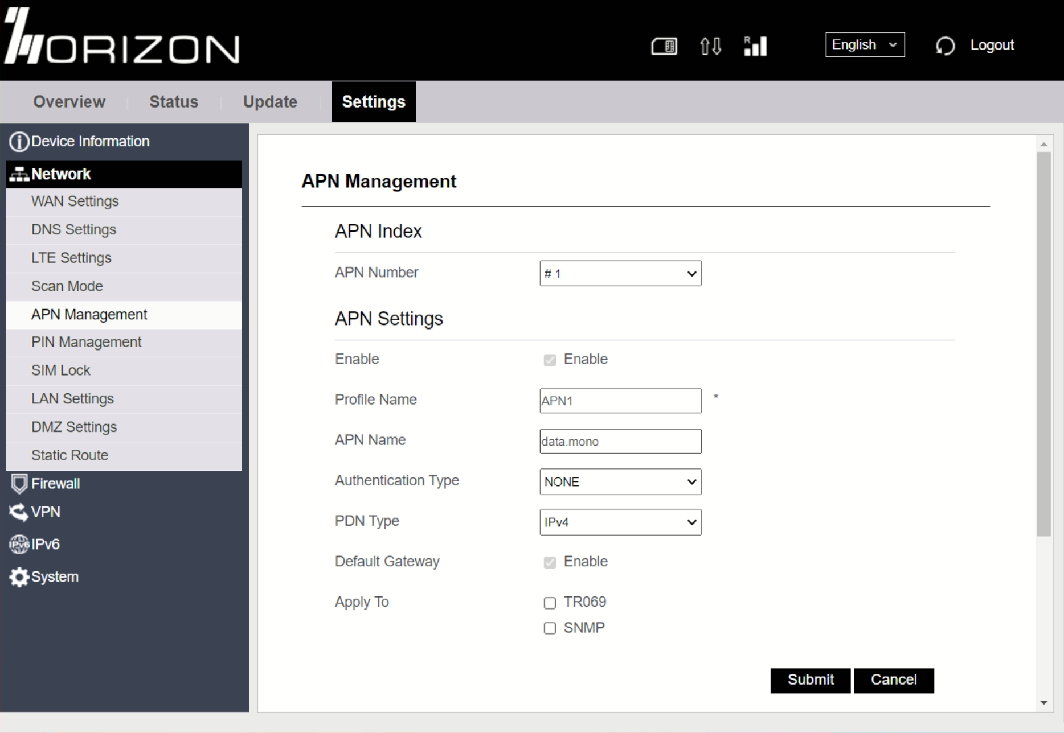Open the PDN Type dropdown
The image size is (1064, 733).
(x=620, y=522)
